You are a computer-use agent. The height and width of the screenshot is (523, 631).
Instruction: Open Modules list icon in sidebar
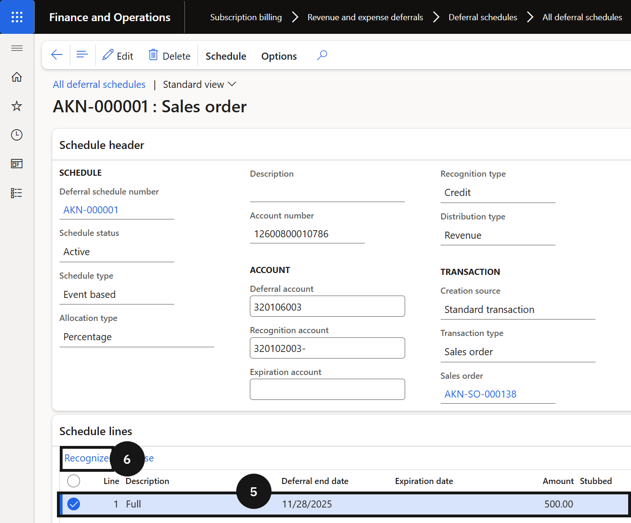pyautogui.click(x=17, y=193)
